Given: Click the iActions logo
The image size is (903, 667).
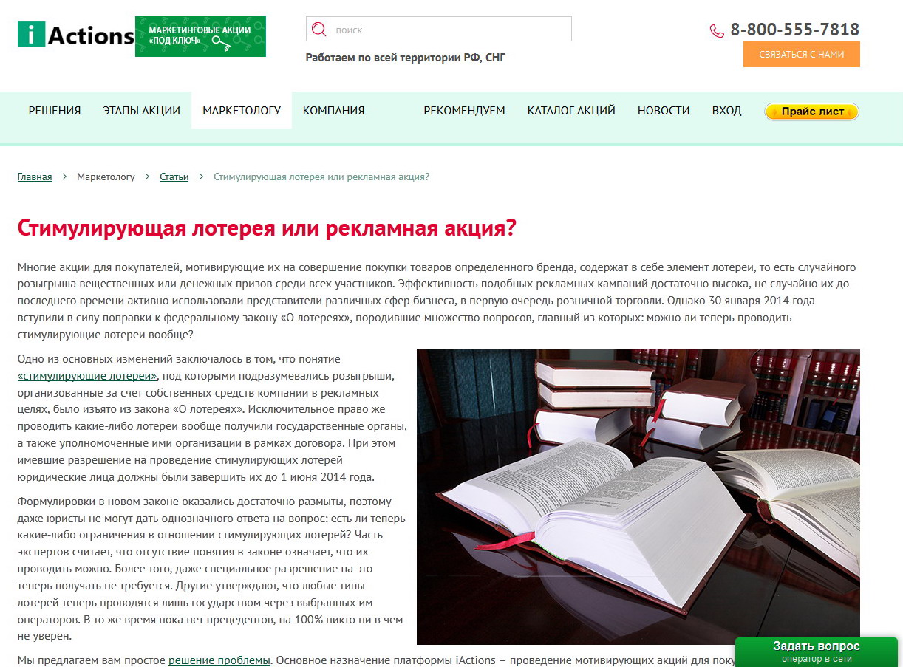Looking at the screenshot, I should [75, 35].
